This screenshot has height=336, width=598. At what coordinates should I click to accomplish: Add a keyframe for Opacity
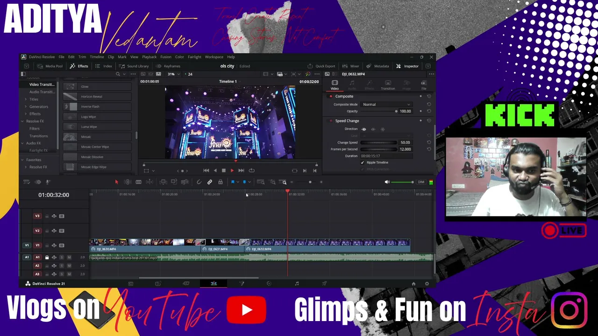coord(420,111)
